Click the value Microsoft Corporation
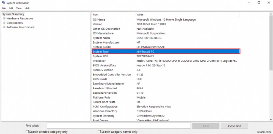 pos(151,33)
